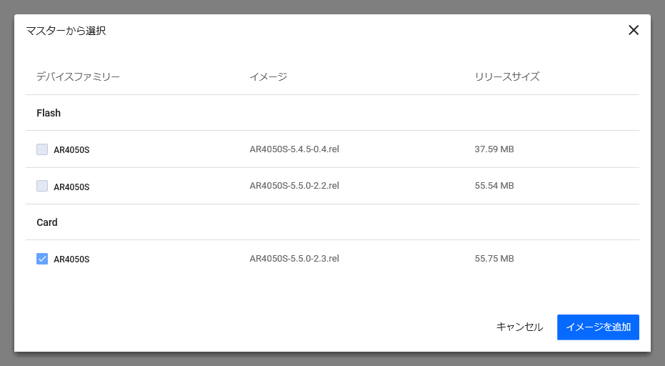The width and height of the screenshot is (665, 366).
Task: Click the イメージを追加 button
Action: click(598, 327)
